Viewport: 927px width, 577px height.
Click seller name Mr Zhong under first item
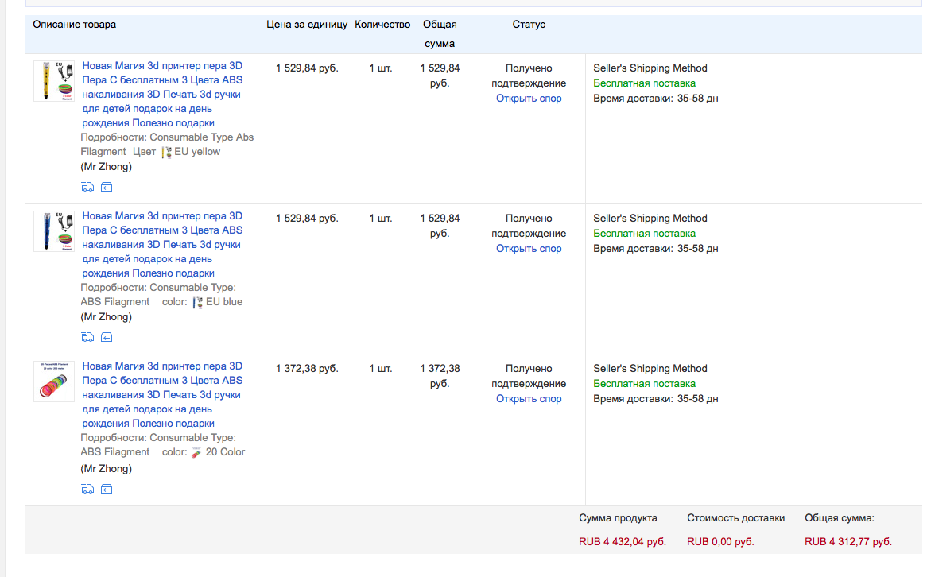tap(107, 167)
